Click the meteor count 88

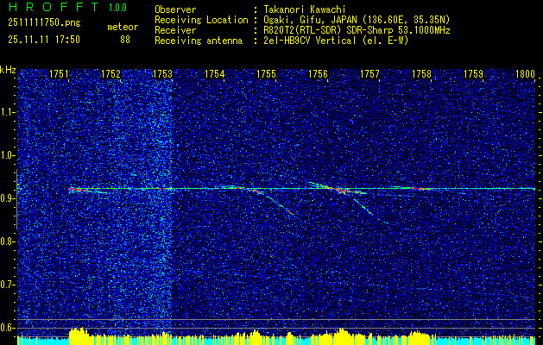125,40
